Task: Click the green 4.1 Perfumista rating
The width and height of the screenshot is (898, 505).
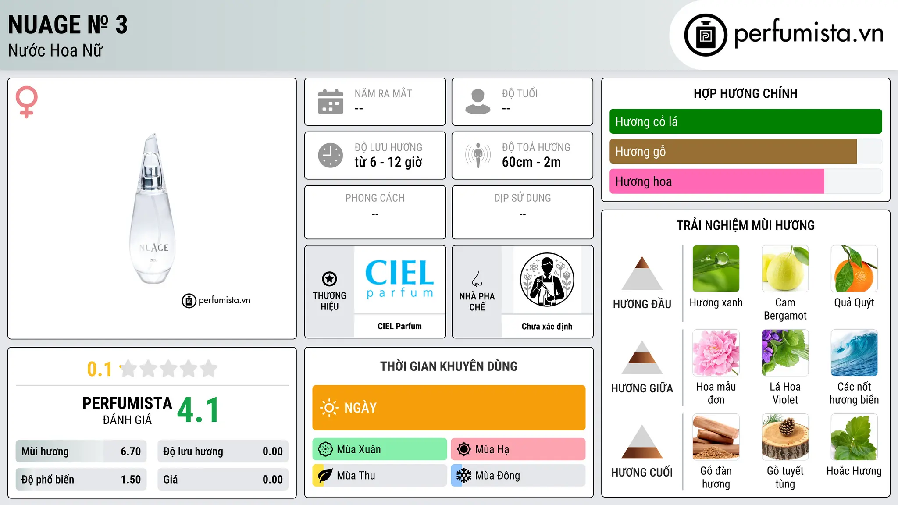Action: coord(198,410)
